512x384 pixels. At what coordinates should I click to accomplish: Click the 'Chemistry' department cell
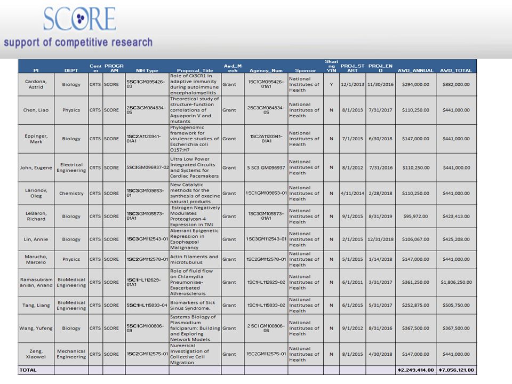tap(71, 193)
